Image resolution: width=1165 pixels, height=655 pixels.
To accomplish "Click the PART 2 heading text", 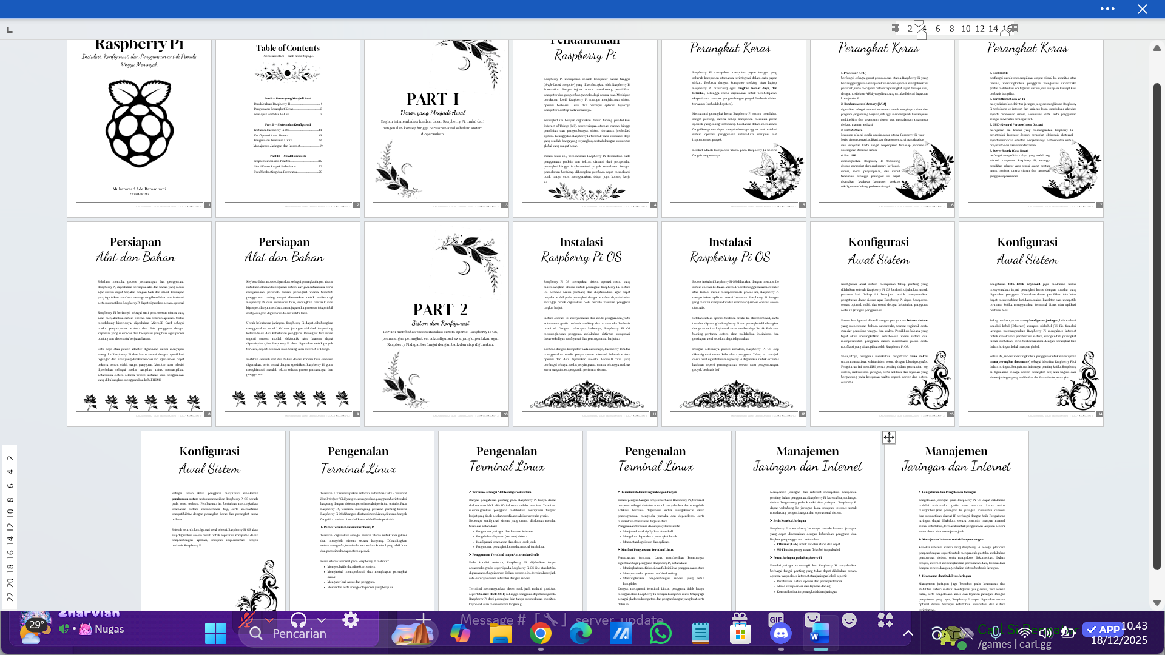I will 440,309.
